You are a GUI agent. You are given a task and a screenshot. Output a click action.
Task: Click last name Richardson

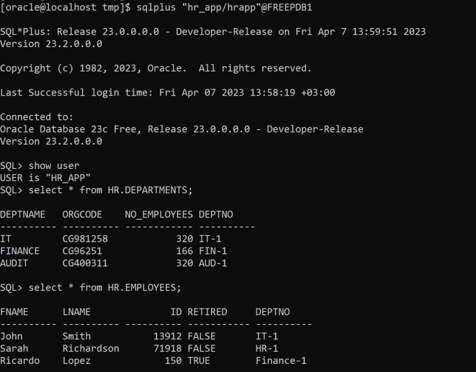click(91, 348)
